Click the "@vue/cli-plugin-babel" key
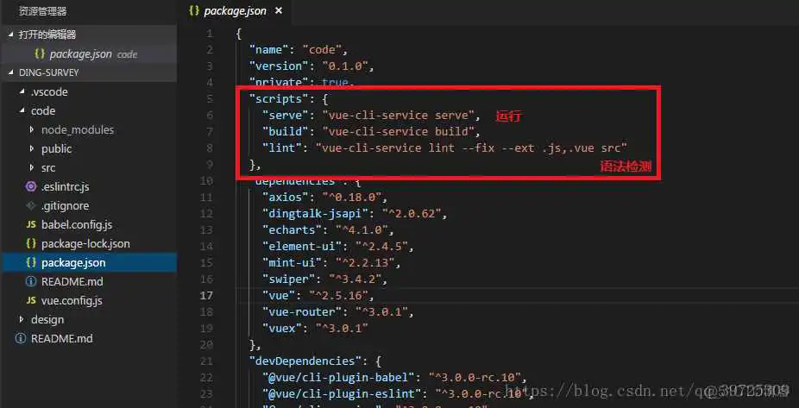The image size is (799, 408). pos(339,378)
